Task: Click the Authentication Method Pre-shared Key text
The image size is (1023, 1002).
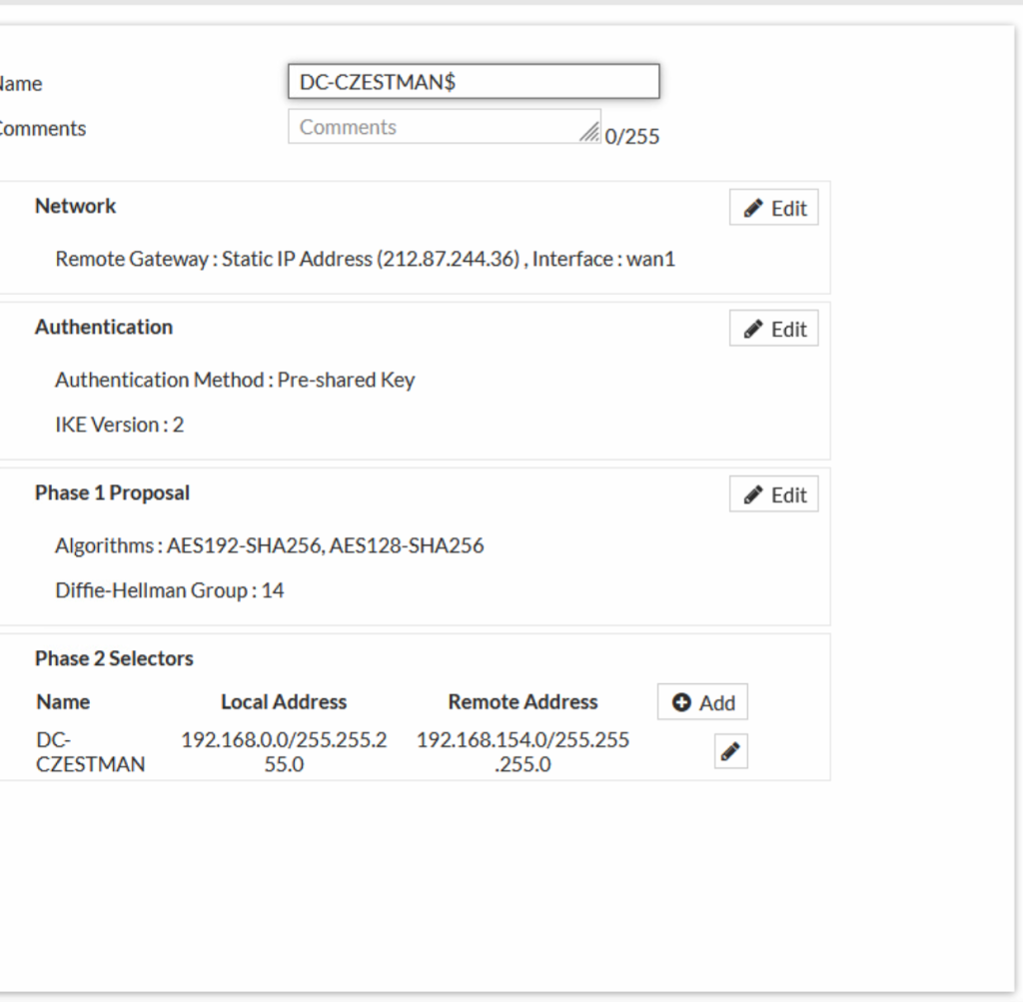Action: [235, 380]
